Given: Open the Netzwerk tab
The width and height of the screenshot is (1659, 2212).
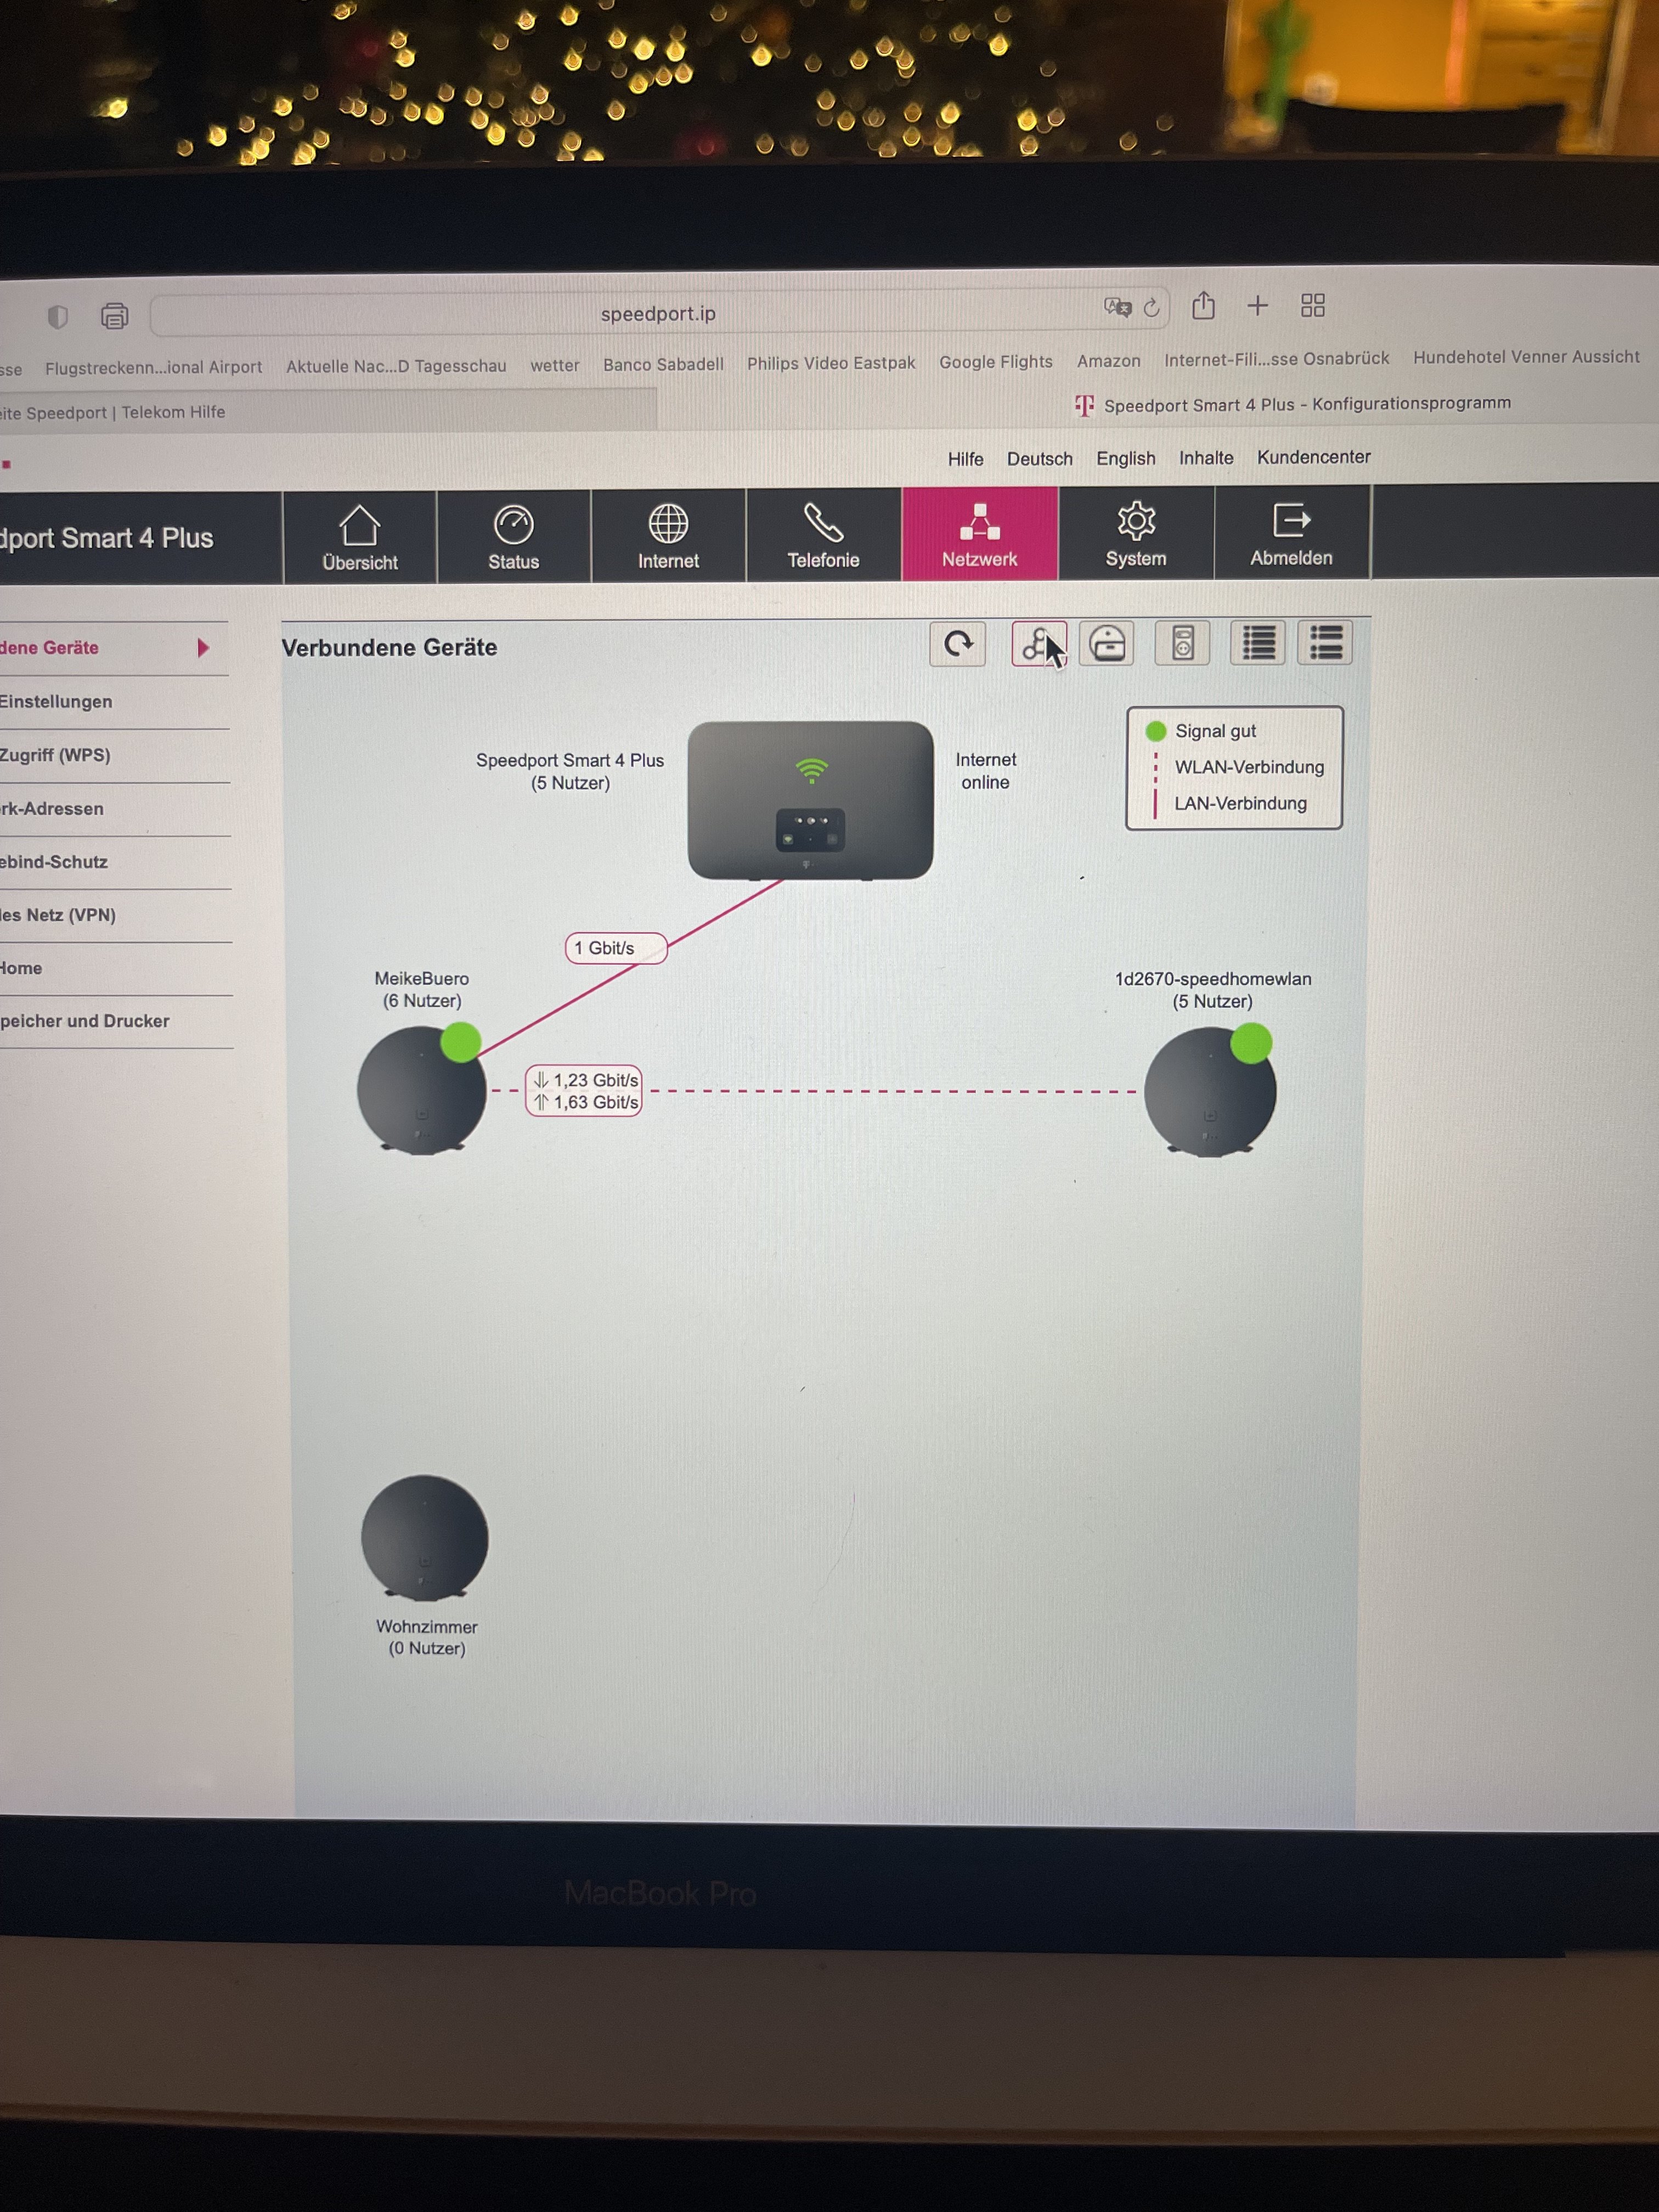Looking at the screenshot, I should point(979,535).
